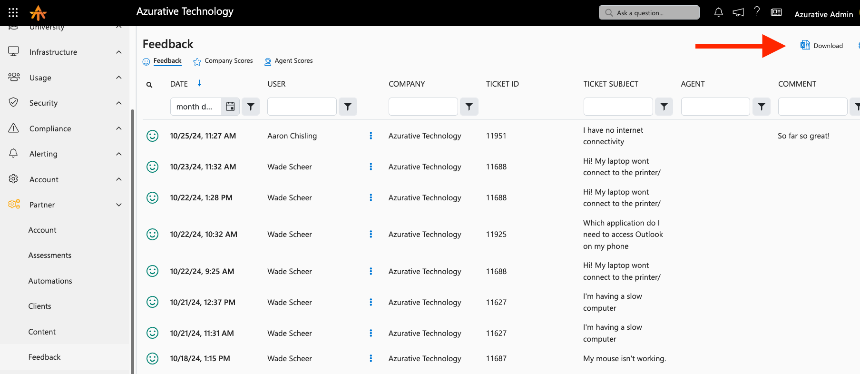Click the month date filter field

pyautogui.click(x=196, y=107)
